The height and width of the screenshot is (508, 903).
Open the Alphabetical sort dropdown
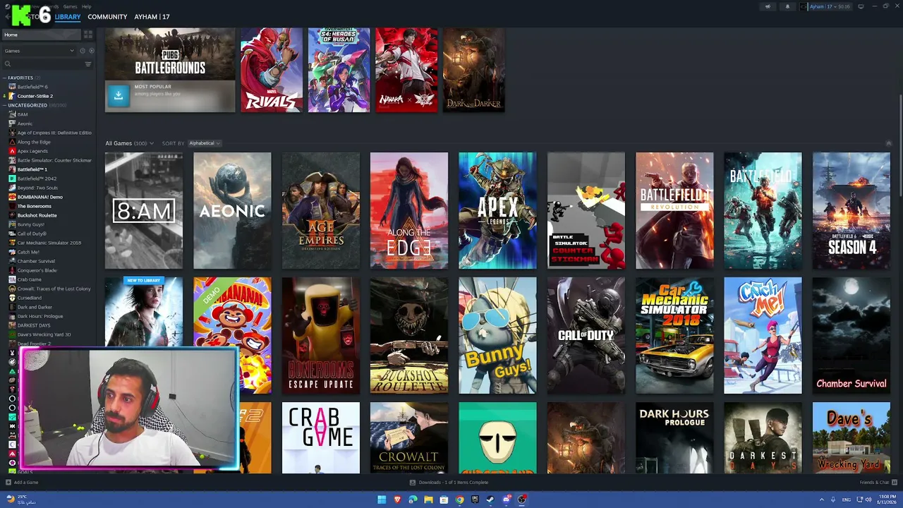click(x=205, y=143)
